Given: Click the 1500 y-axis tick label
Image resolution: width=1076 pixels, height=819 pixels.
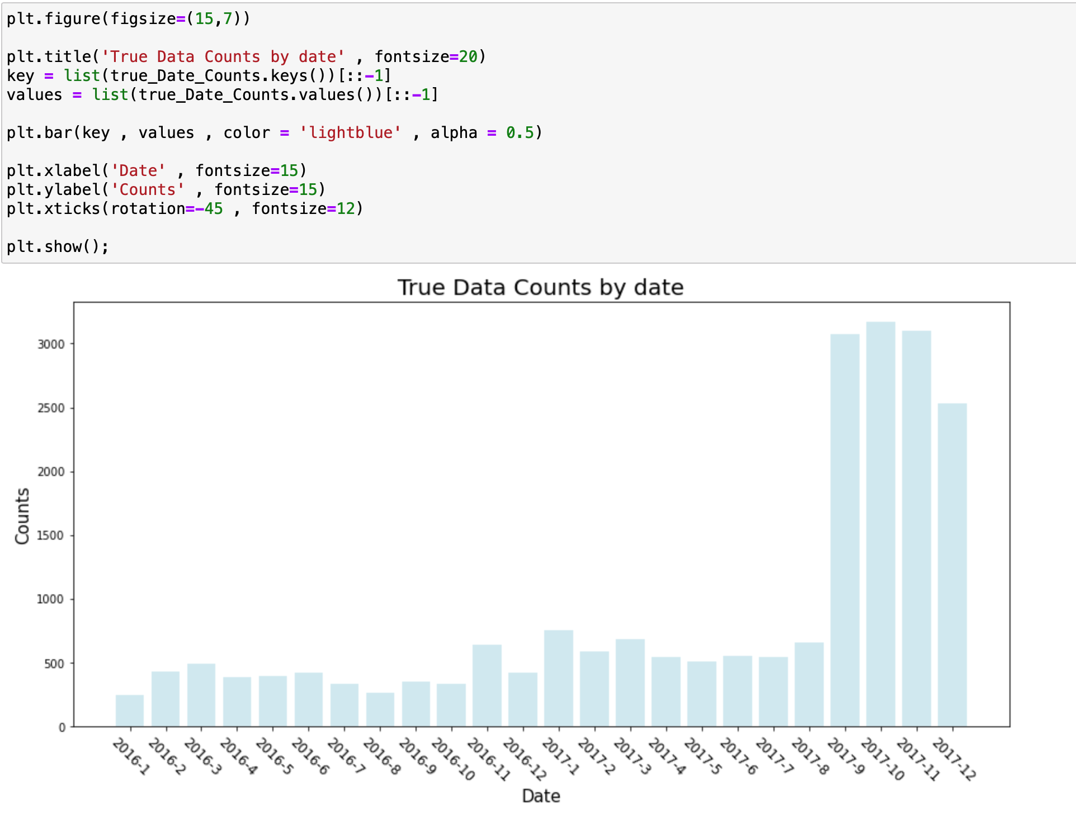Looking at the screenshot, I should [50, 536].
